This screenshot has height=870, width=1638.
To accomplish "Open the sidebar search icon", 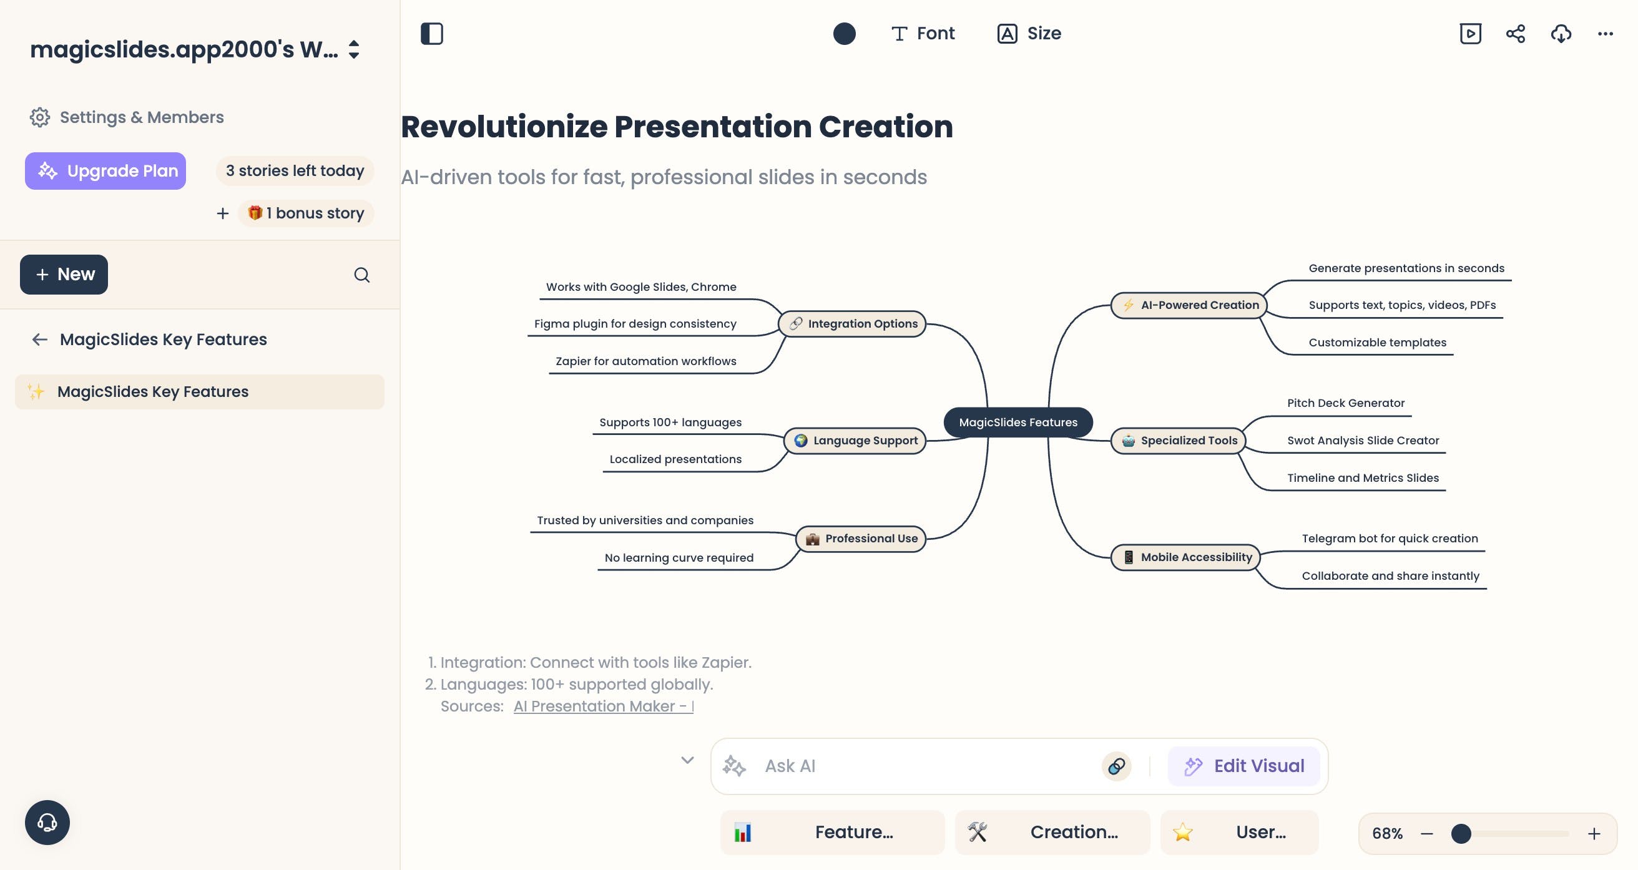I will (x=362, y=274).
